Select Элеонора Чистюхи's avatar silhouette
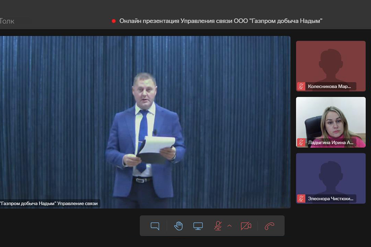 pyautogui.click(x=331, y=174)
